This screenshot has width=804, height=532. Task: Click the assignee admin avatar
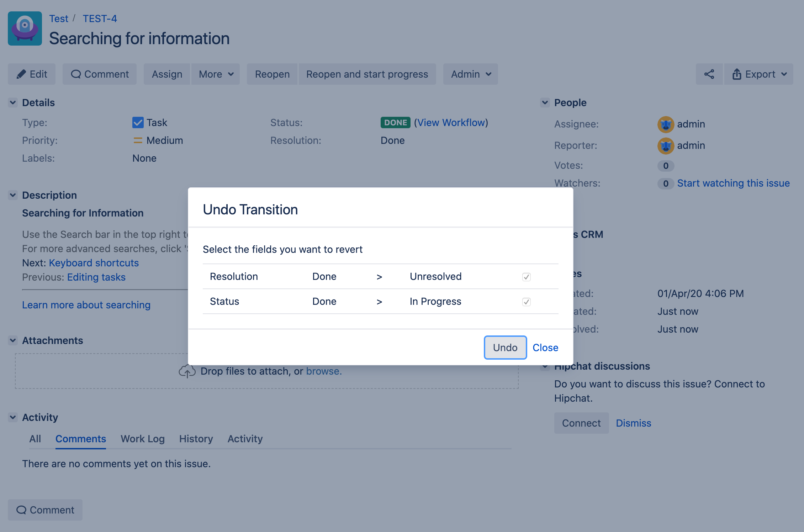666,124
